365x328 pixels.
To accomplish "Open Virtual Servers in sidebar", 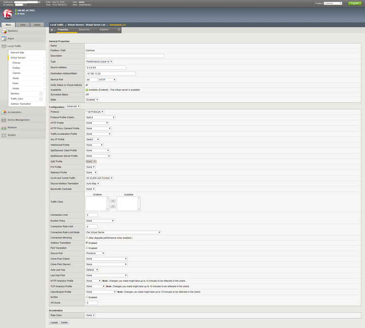I will pyautogui.click(x=27, y=58).
